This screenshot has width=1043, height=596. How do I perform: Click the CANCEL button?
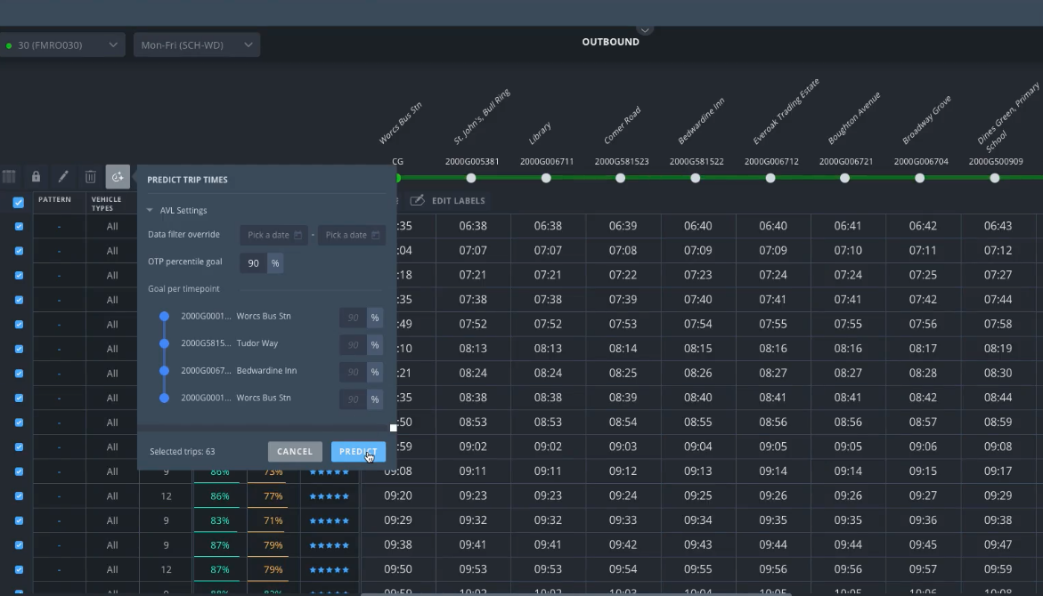coord(295,451)
